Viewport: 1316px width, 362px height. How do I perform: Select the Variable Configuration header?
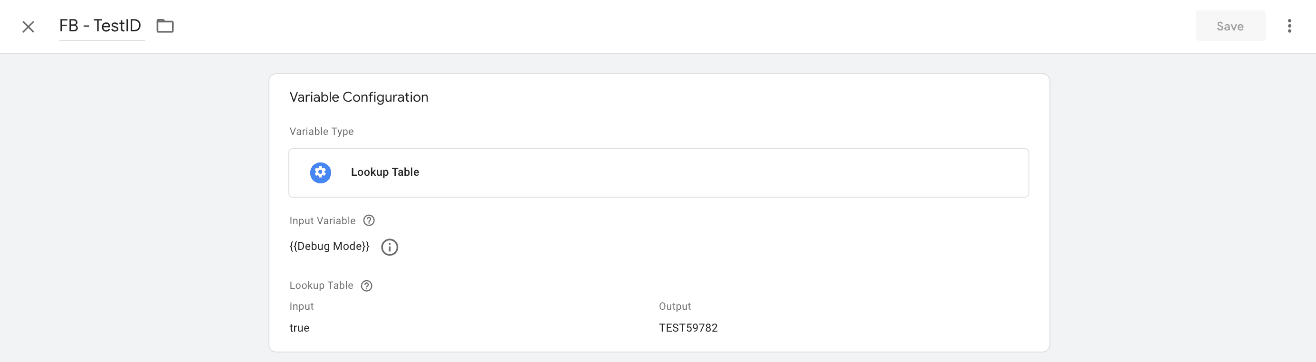pos(359,96)
